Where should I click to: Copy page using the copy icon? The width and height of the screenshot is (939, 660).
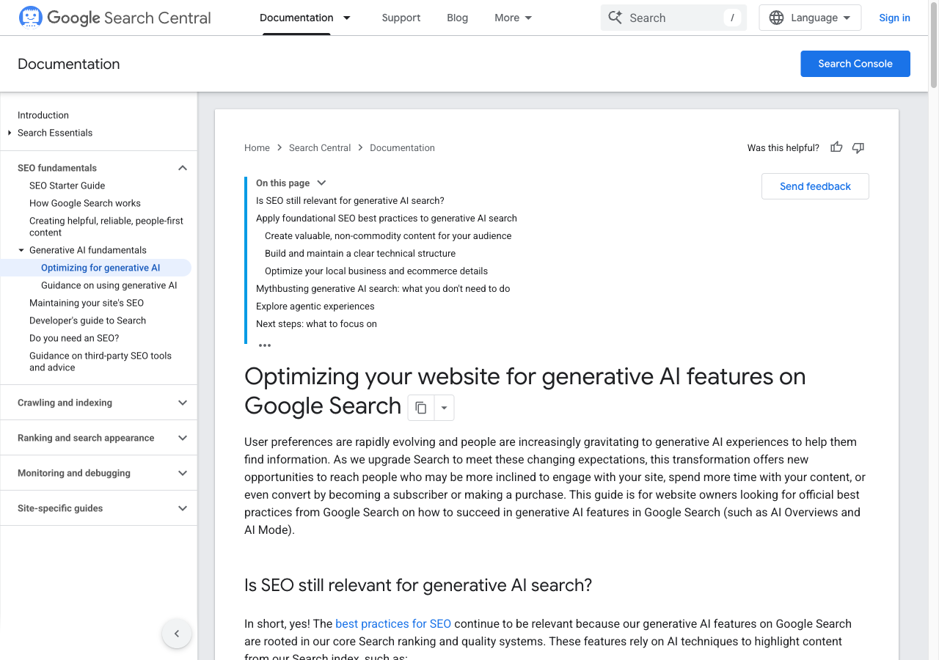(x=421, y=408)
